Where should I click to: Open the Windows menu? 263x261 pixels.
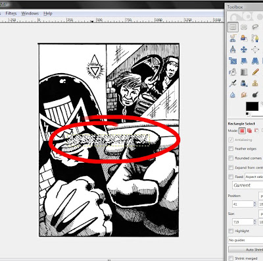tap(30, 13)
